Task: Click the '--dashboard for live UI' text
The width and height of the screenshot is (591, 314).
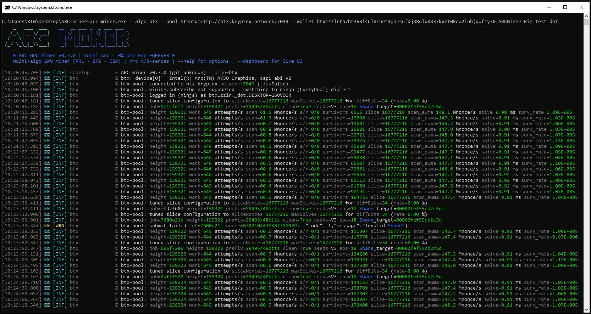Action: coord(270,61)
